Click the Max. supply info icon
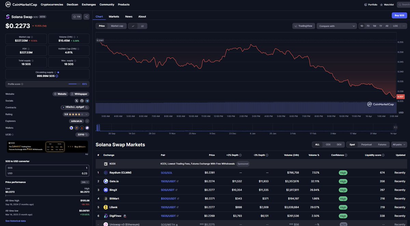 (x=74, y=61)
